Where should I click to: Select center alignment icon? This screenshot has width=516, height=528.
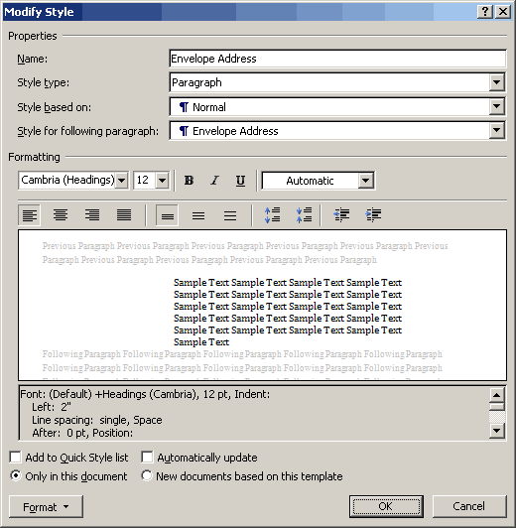tap(61, 214)
